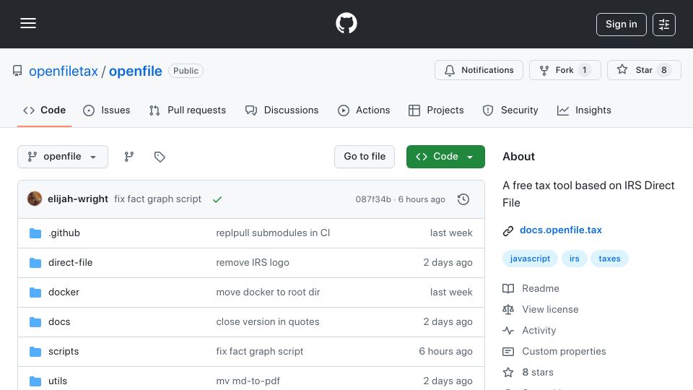Viewport: 693px width, 390px height.
Task: View branches via the branch icon
Action: coord(128,157)
